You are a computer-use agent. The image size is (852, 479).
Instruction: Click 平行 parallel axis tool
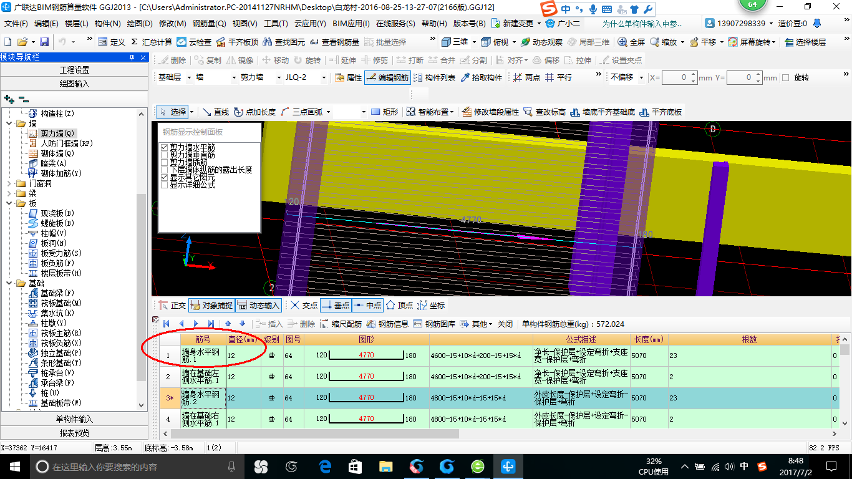click(558, 77)
